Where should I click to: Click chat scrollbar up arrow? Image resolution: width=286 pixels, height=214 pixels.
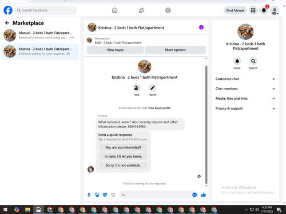[206, 59]
